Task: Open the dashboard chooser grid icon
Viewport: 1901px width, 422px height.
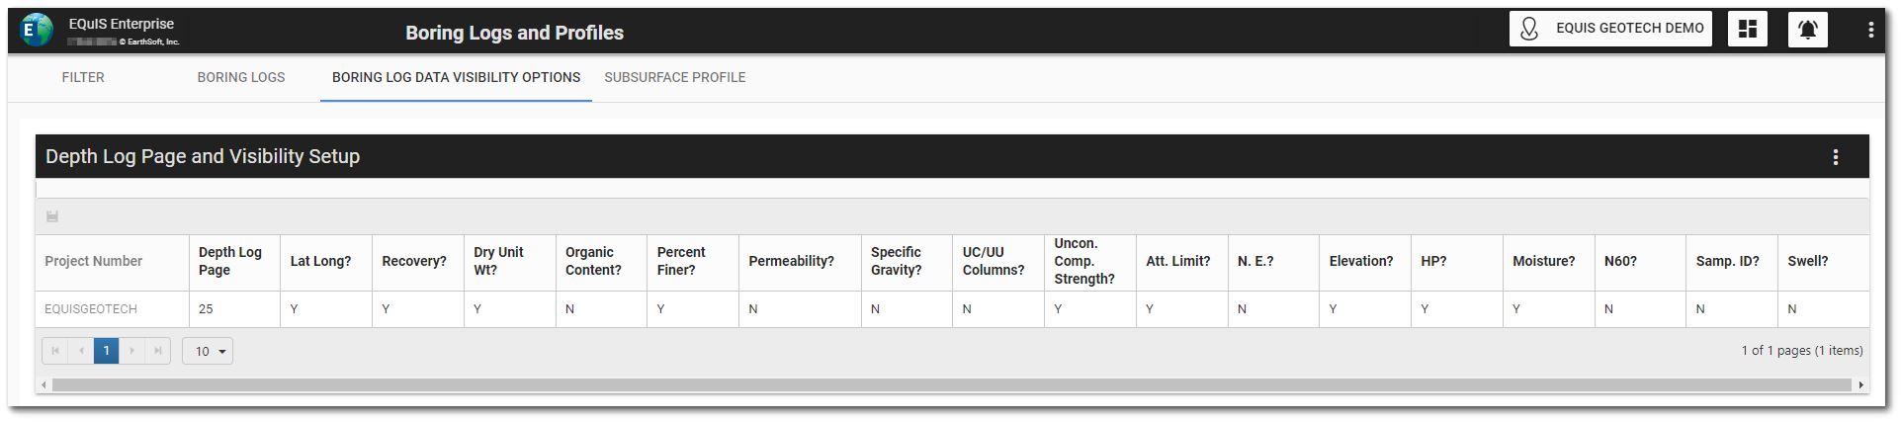Action: 1747,30
